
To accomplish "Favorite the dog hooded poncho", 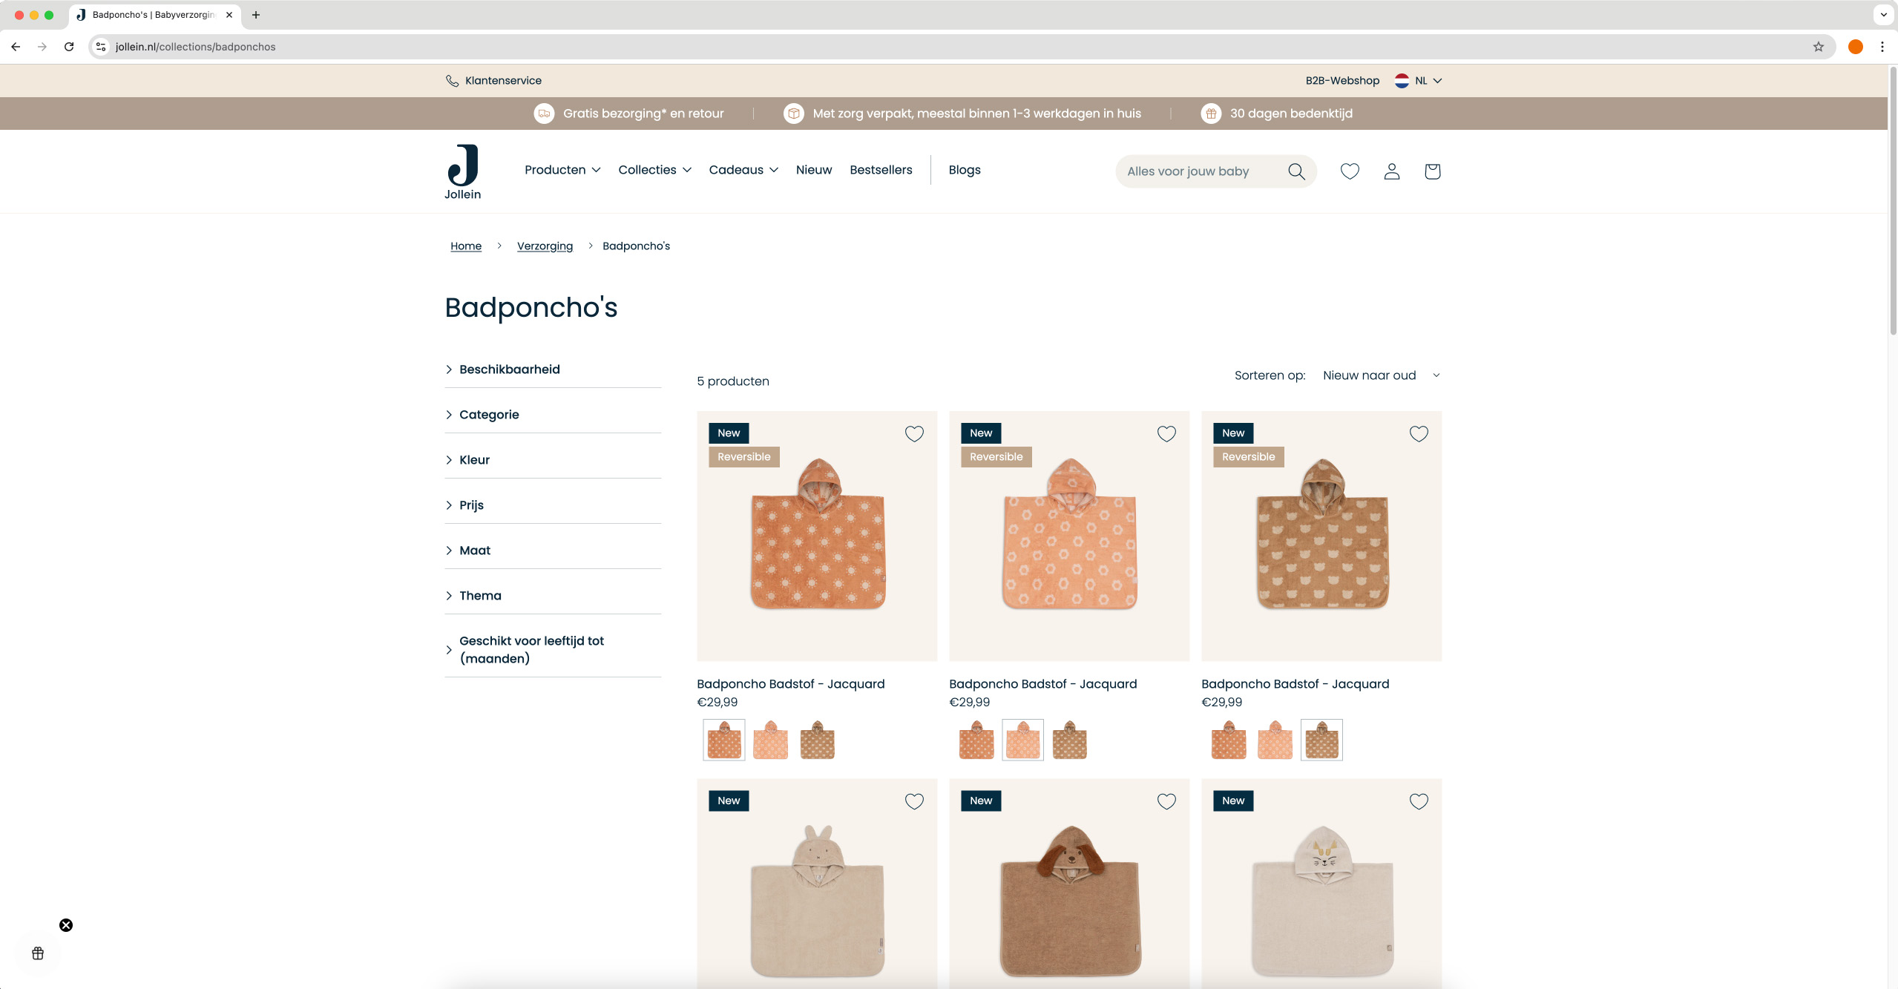I will point(1166,801).
